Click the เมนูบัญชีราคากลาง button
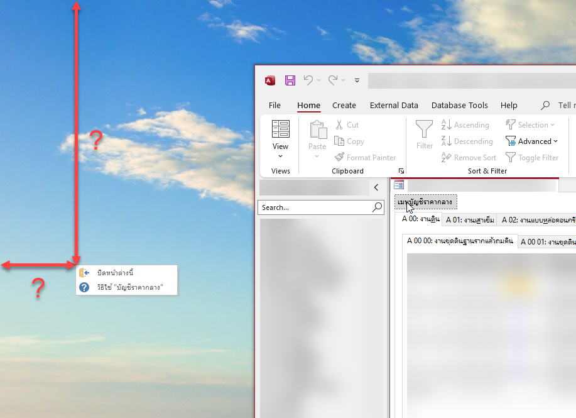This screenshot has height=418, width=576. (426, 202)
